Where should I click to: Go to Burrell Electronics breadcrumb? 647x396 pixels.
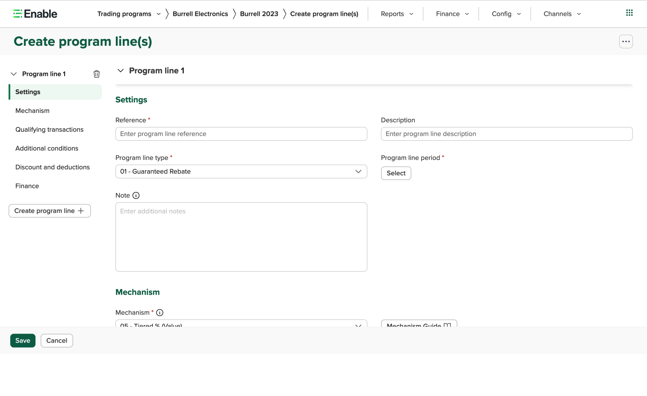200,14
